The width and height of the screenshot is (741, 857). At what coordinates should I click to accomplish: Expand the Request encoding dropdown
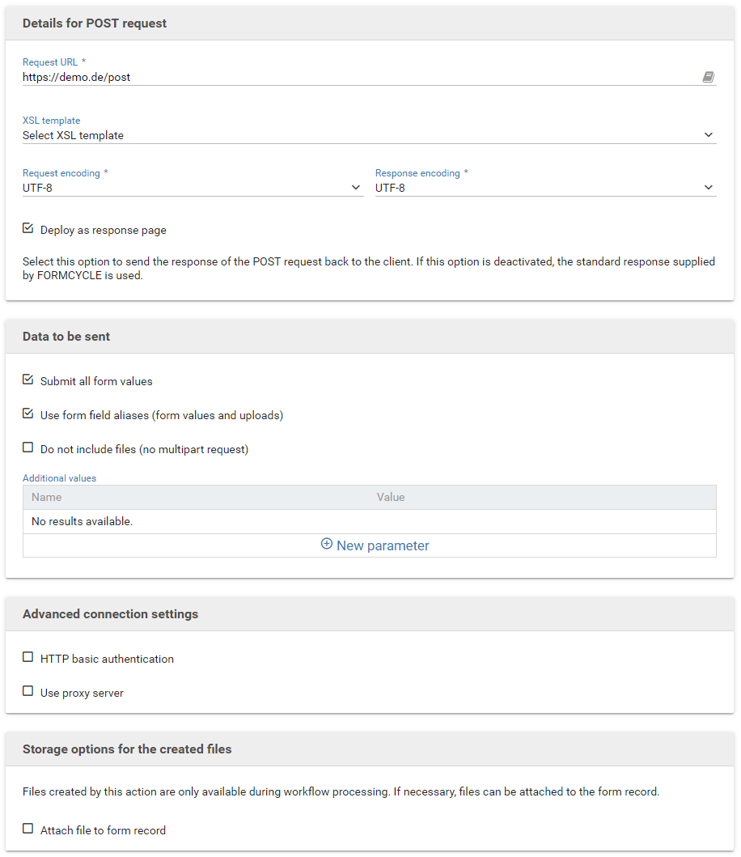(x=193, y=188)
